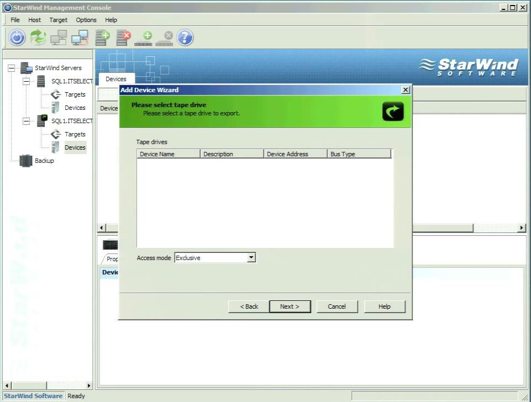Click the black server icon of lower SQL1.ITSELECT
The image size is (531, 402).
(x=41, y=121)
